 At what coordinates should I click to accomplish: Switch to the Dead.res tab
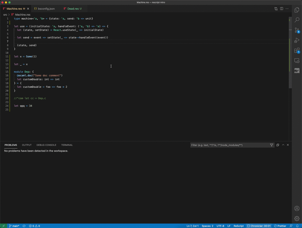[73, 9]
